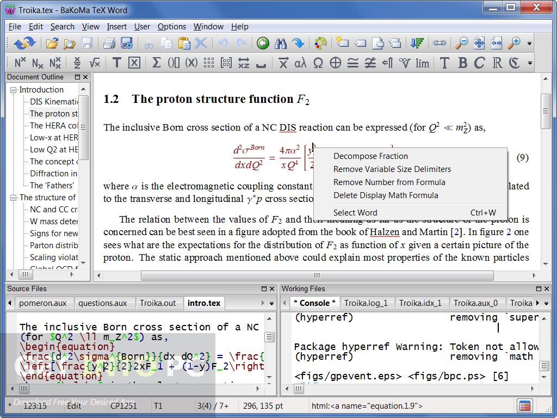Switch to the Troika.aux_0 tab
Image resolution: width=557 pixels, height=418 pixels.
pyautogui.click(x=475, y=303)
